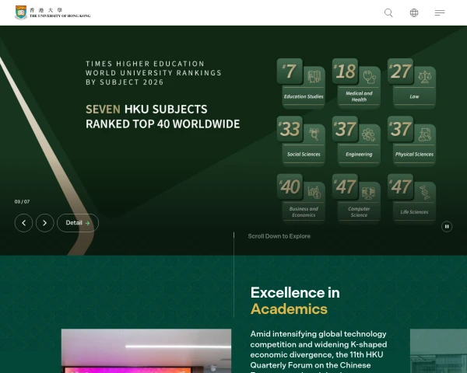This screenshot has width=467, height=373.
Task: Open the search magnifier icon
Action: (x=388, y=12)
